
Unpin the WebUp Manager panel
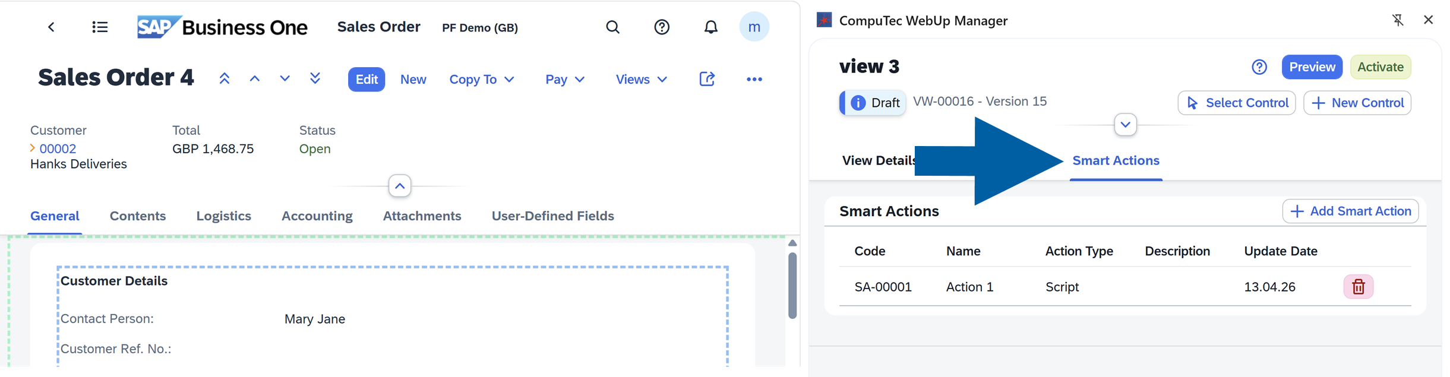pyautogui.click(x=1398, y=20)
